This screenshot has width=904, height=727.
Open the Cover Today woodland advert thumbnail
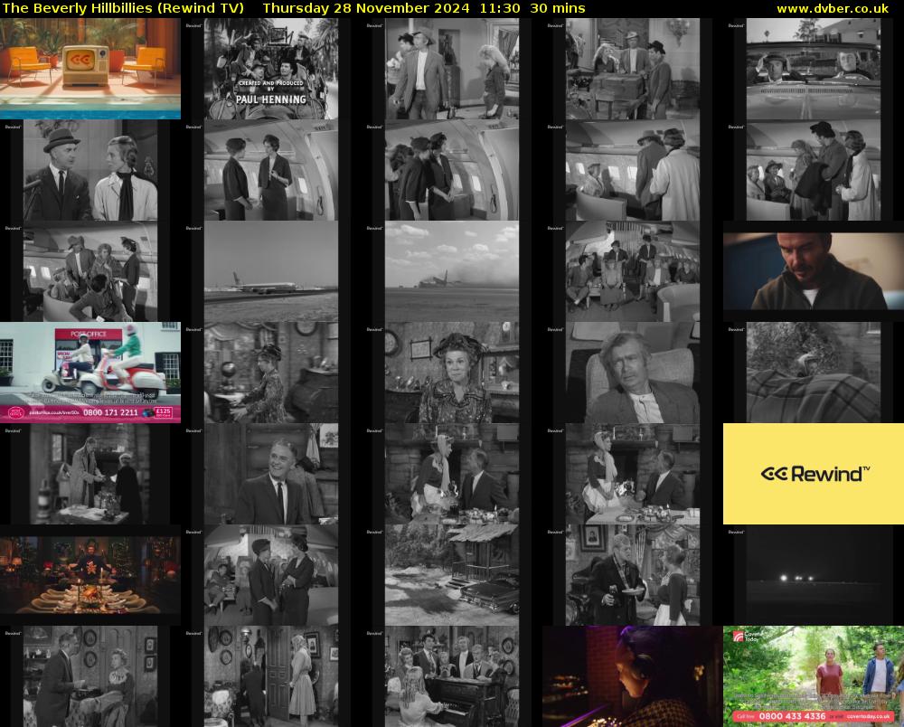point(814,676)
